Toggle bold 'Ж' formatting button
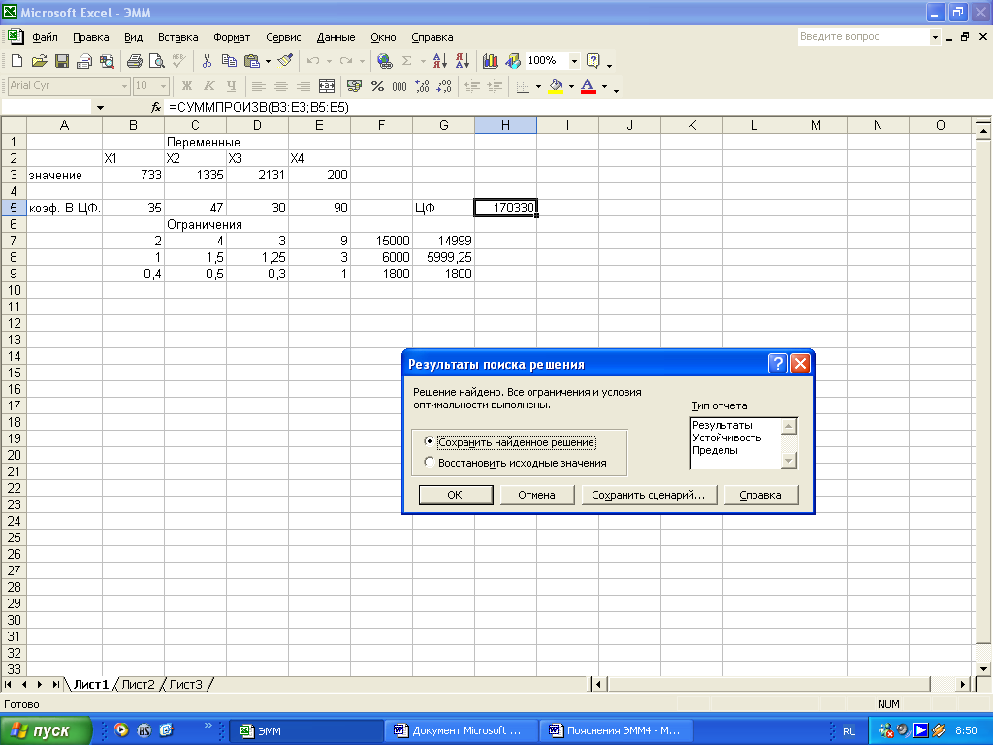Viewport: 993px width, 745px height. tap(187, 86)
